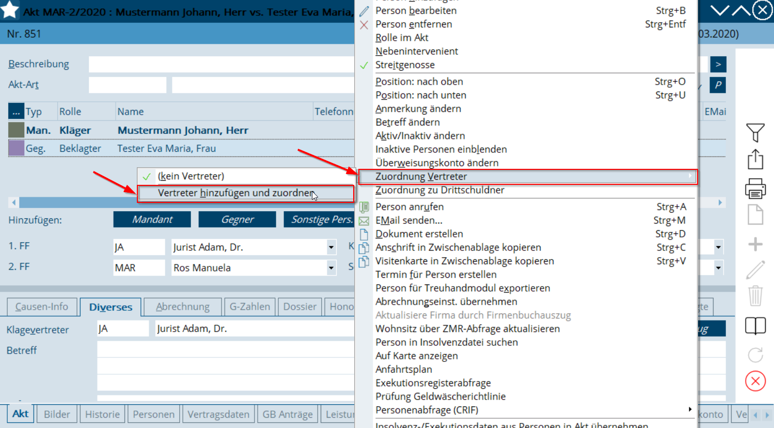This screenshot has height=428, width=774.
Task: Click the plus add icon in sidebar
Action: click(755, 244)
